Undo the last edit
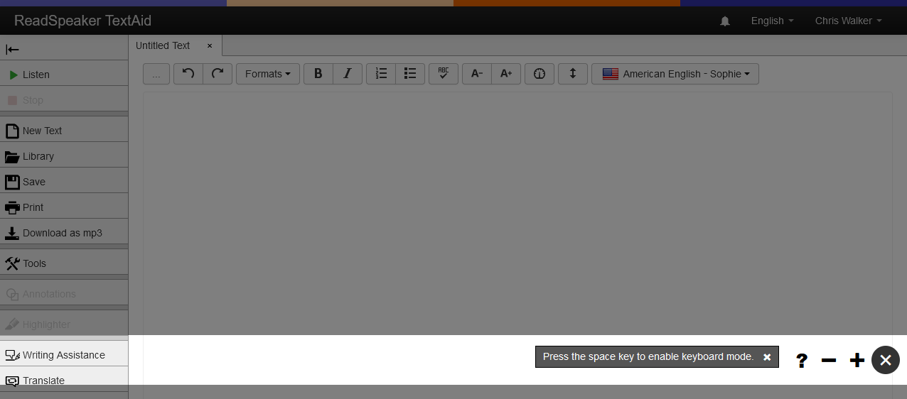907x399 pixels. pyautogui.click(x=188, y=74)
